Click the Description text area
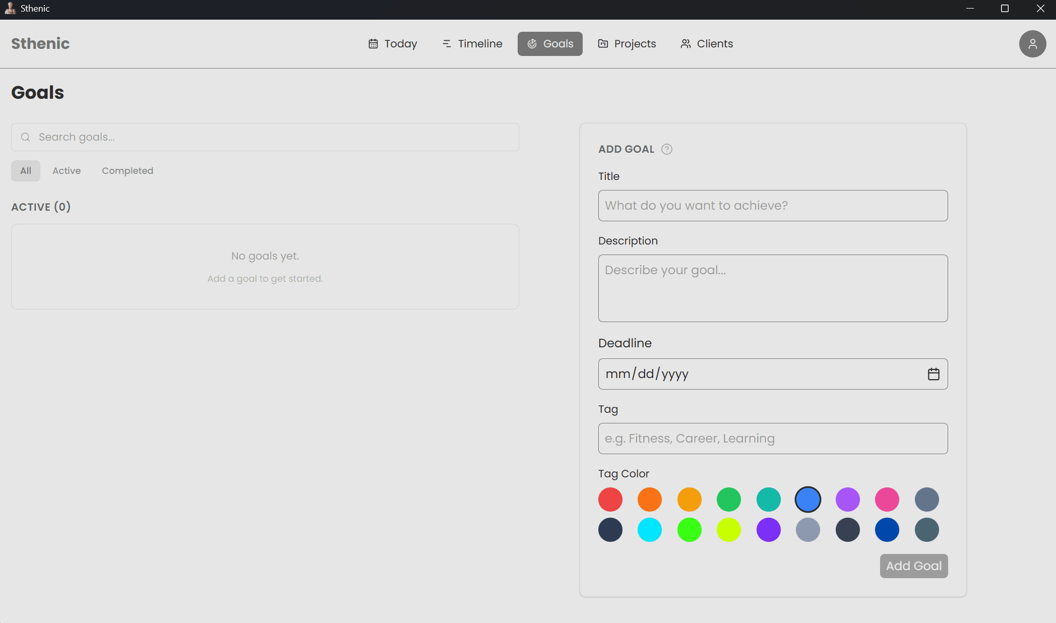The width and height of the screenshot is (1056, 623). coord(773,288)
